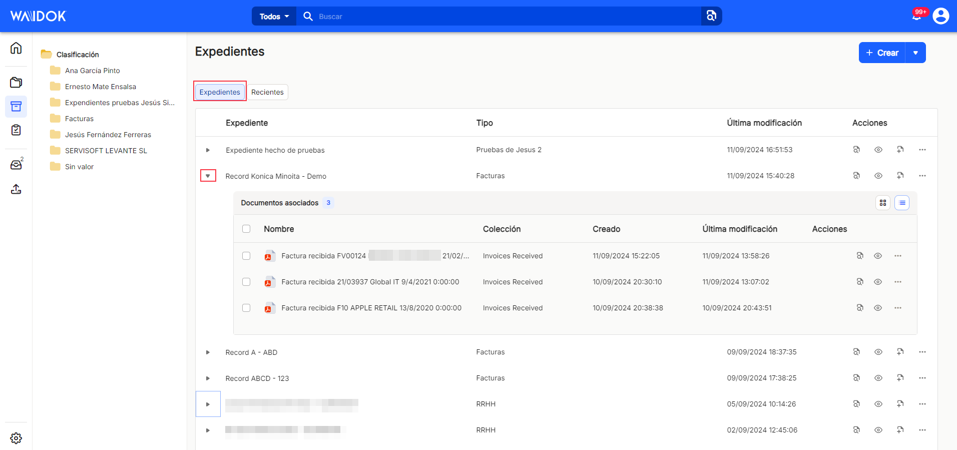Open more actions for Record Konica Minoita - Demo
This screenshot has height=450, width=957.
922,176
